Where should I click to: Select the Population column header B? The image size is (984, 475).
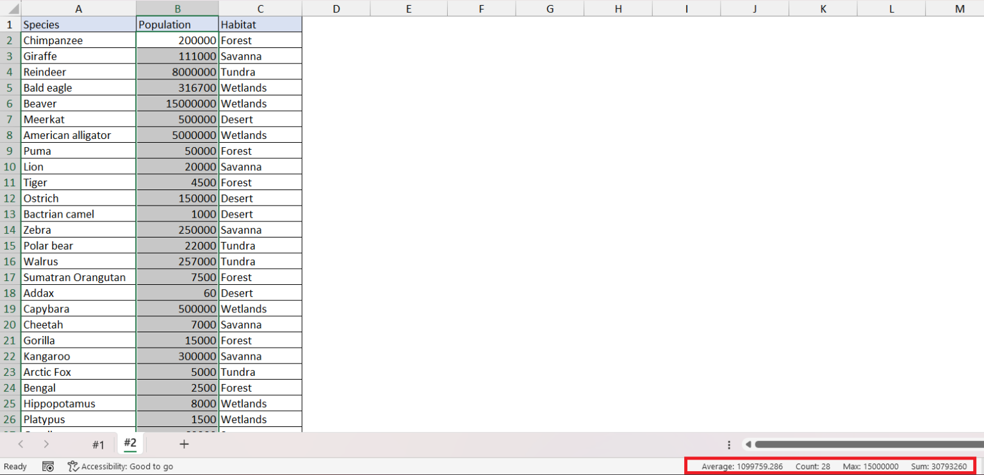point(177,8)
